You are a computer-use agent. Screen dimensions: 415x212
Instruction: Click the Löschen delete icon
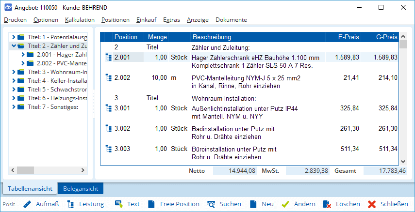click(x=327, y=204)
